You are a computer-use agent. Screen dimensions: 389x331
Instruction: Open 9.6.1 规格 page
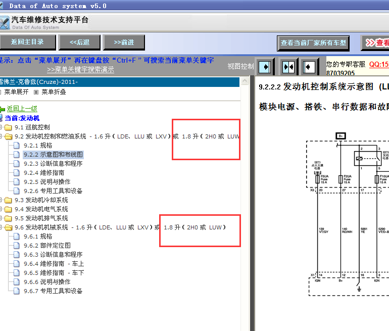(38, 237)
